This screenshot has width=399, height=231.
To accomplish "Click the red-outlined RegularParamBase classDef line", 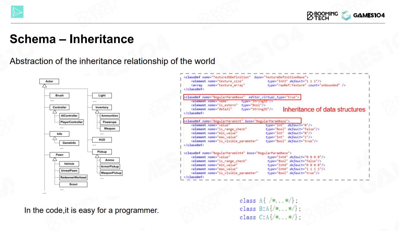I will (x=242, y=97).
